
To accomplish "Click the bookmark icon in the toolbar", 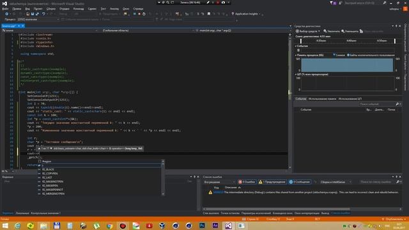I will click(x=209, y=14).
